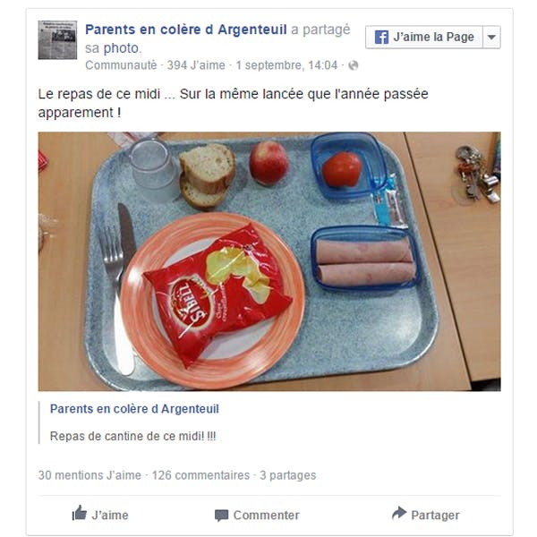Like the page with J'aime la Page
This screenshot has height=537, width=537.
point(424,37)
